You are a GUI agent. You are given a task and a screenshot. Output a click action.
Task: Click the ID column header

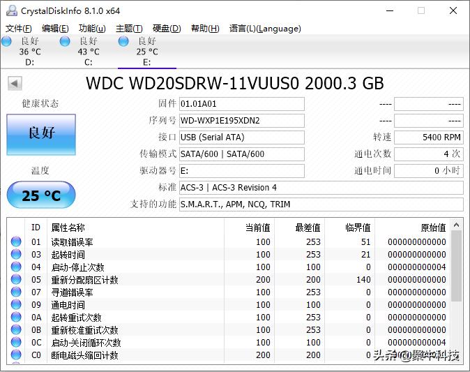coord(36,228)
